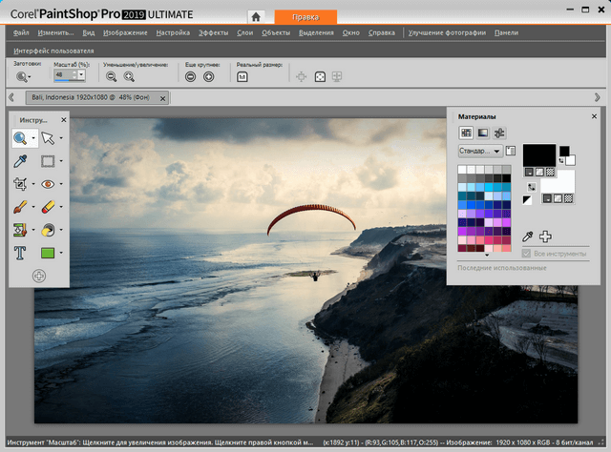This screenshot has height=452, width=611.
Task: Expand the Selection tool flyout arrow
Action: pos(61,161)
